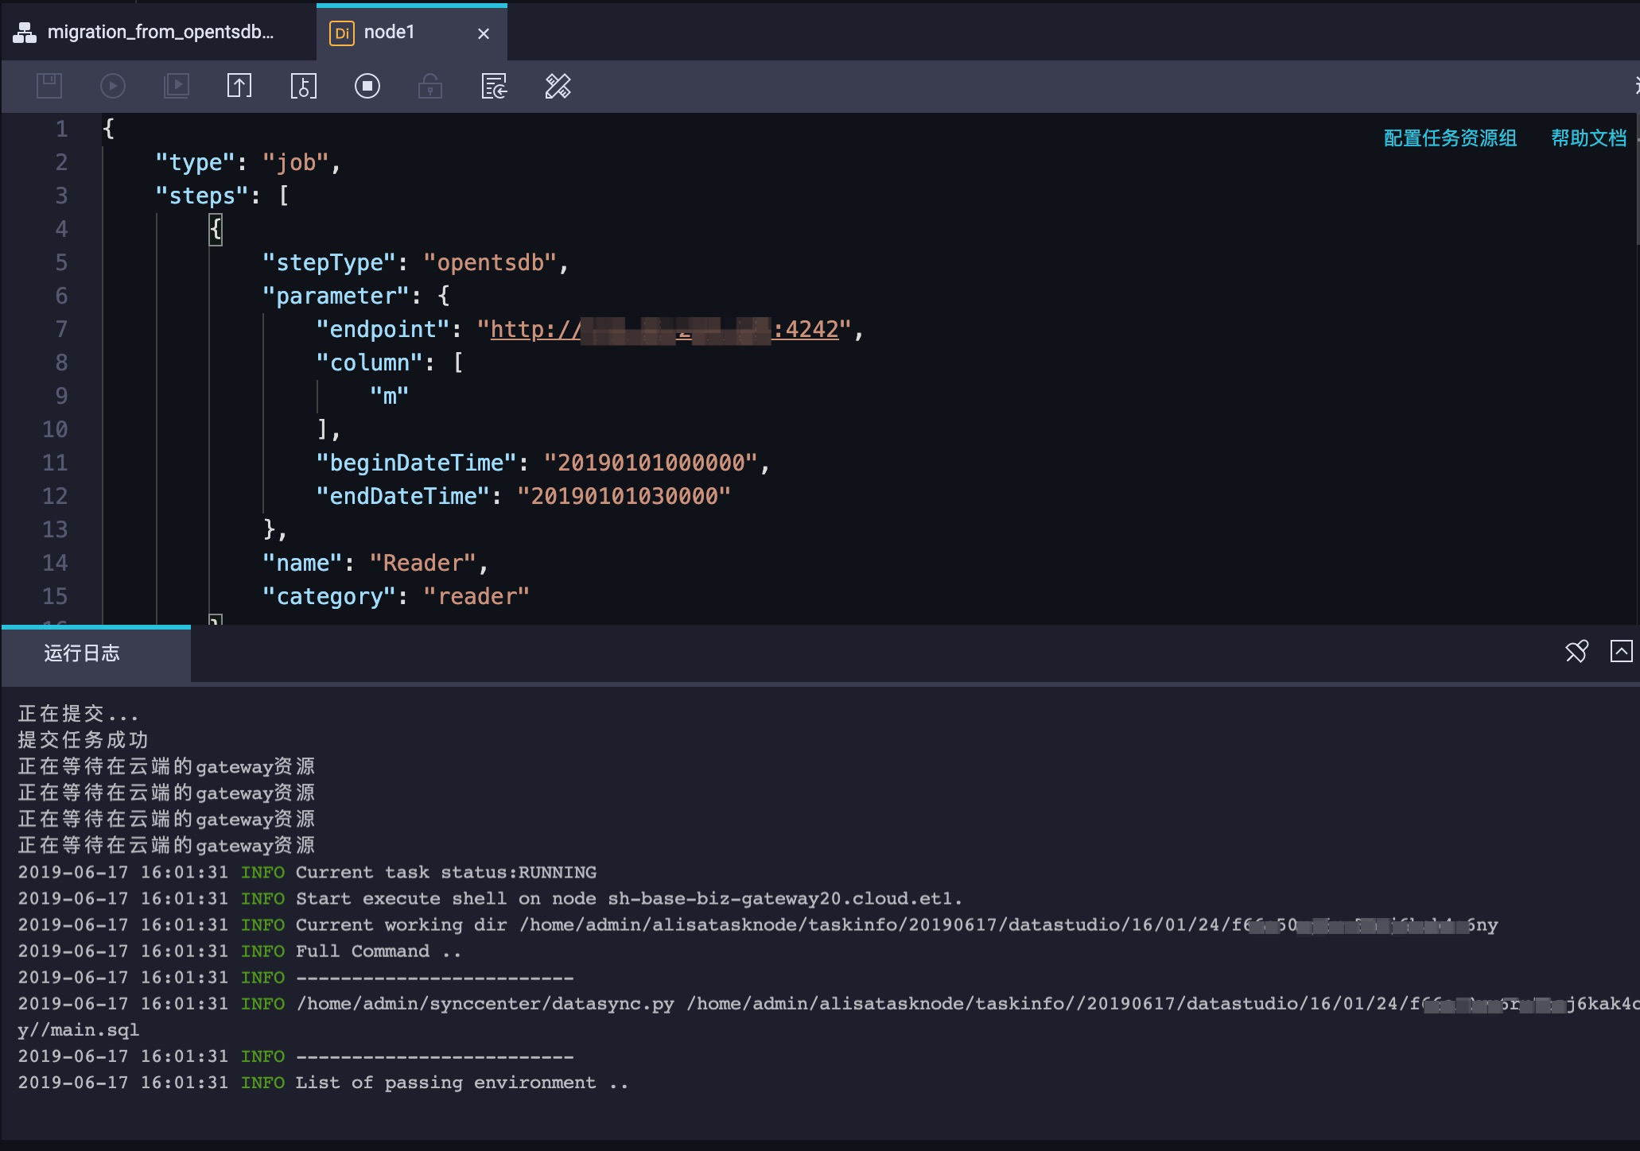The width and height of the screenshot is (1640, 1151).
Task: Open 帮助文档 help link
Action: click(1588, 138)
